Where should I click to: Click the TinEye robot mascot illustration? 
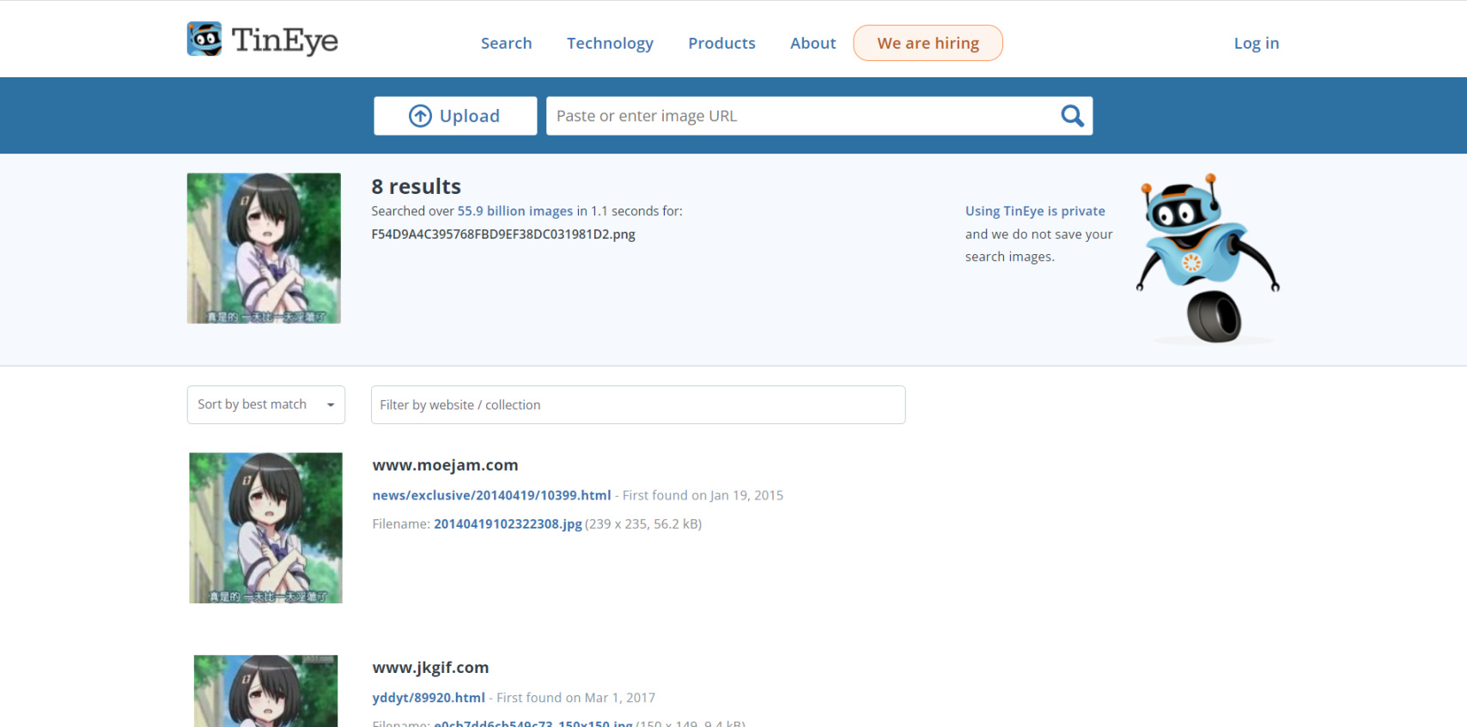coord(1207,258)
